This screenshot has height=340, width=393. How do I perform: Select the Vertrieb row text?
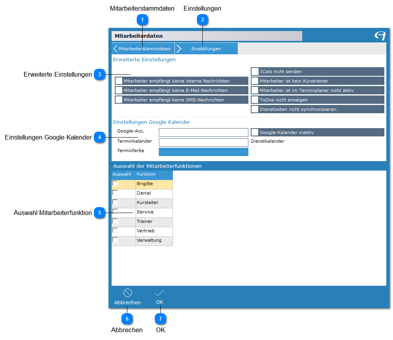pyautogui.click(x=146, y=231)
